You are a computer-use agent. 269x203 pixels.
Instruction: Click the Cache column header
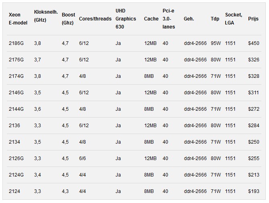151,19
